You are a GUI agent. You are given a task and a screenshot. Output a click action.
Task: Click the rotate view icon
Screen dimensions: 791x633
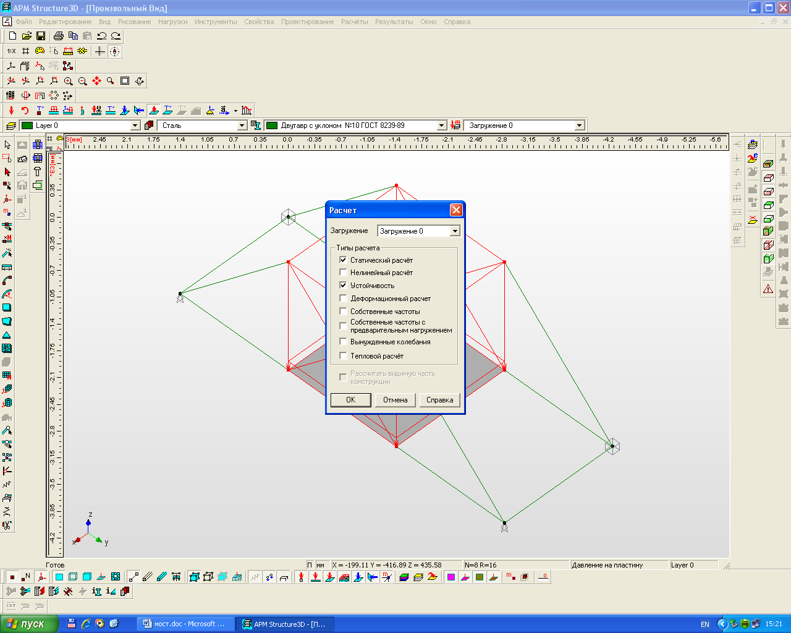[x=140, y=81]
